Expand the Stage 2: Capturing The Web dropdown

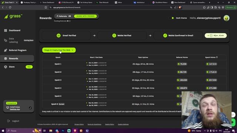(x=59, y=50)
